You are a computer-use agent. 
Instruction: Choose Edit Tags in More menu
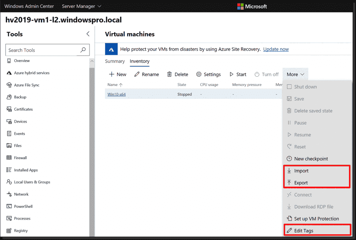[317, 230]
